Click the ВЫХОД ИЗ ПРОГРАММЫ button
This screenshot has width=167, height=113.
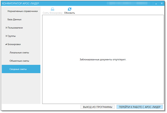pyautogui.click(x=98, y=107)
